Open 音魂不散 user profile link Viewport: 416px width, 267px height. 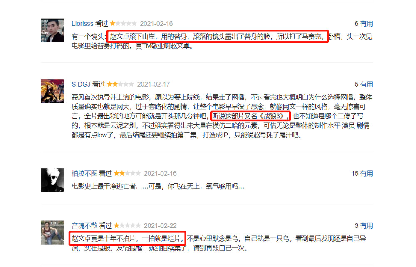84,226
